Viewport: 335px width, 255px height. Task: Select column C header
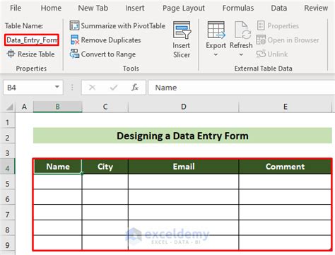(105, 107)
